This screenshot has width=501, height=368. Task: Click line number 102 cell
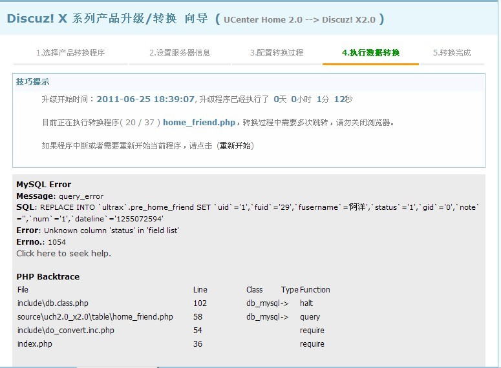[200, 303]
